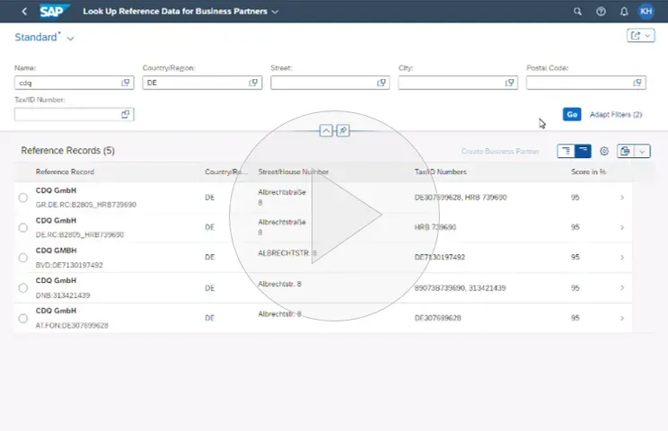Switch to flat list view toggle

[583, 151]
